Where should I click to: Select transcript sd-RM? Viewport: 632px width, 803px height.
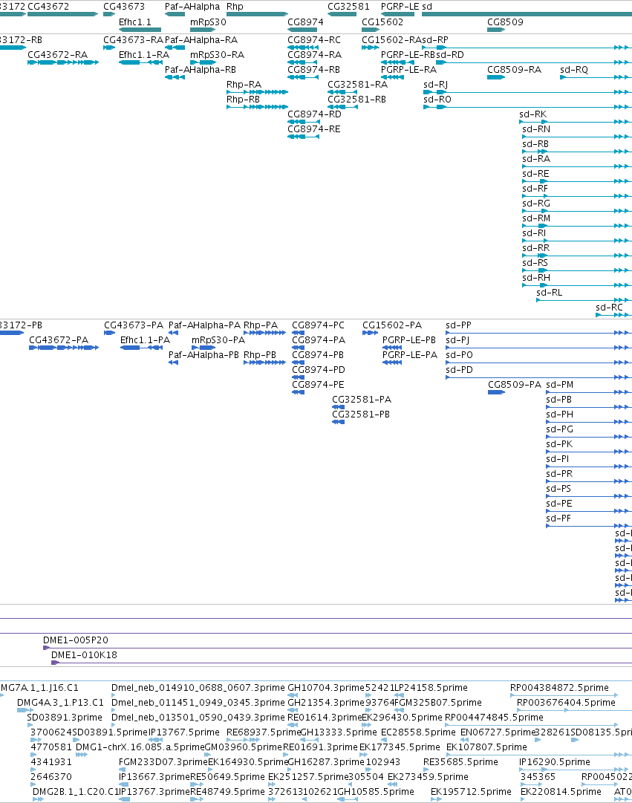coord(536,218)
